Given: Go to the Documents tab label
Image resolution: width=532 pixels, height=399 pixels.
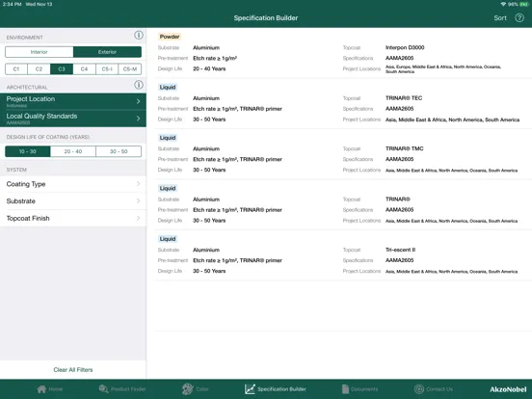Looking at the screenshot, I should (x=364, y=389).
